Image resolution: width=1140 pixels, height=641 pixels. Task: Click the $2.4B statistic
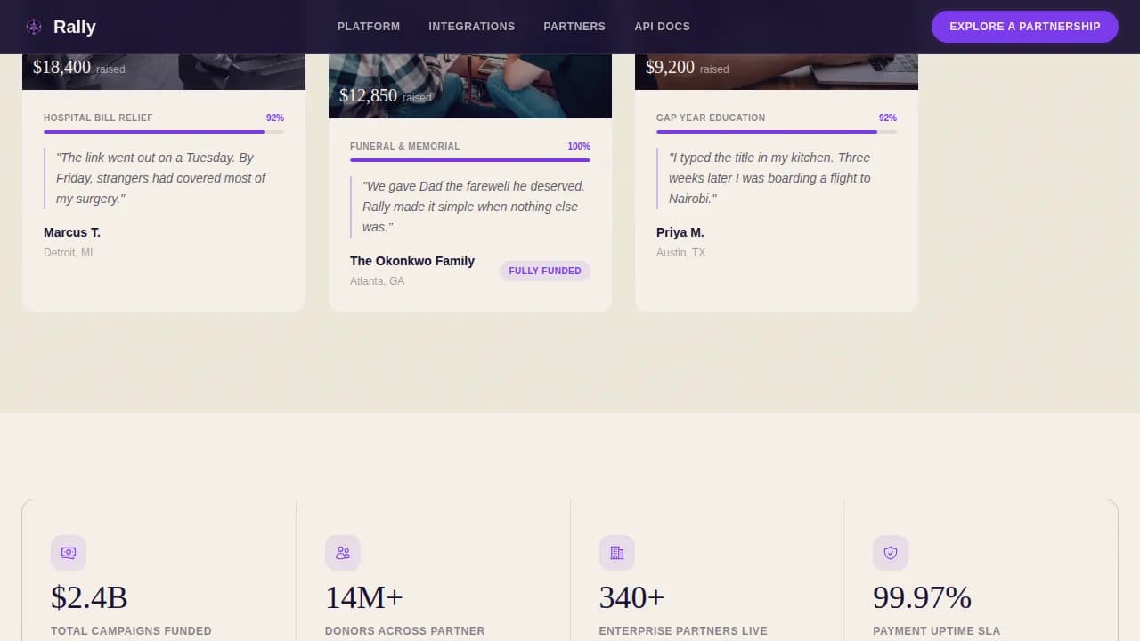coord(89,597)
